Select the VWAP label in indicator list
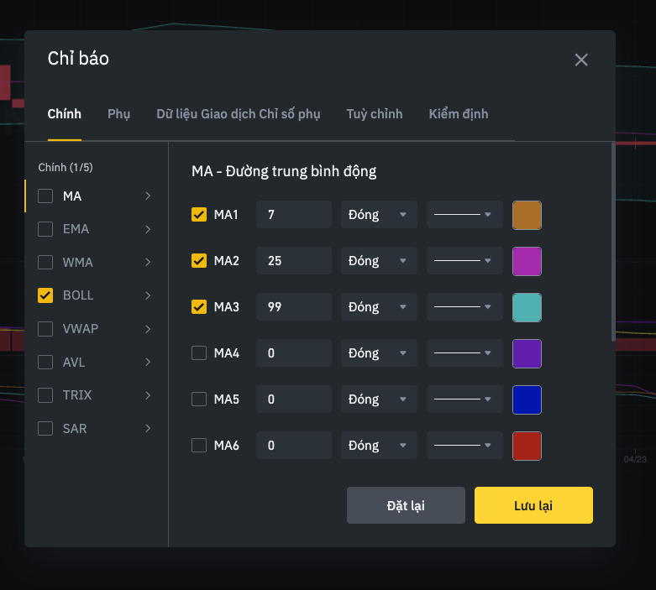This screenshot has width=656, height=590. 81,329
